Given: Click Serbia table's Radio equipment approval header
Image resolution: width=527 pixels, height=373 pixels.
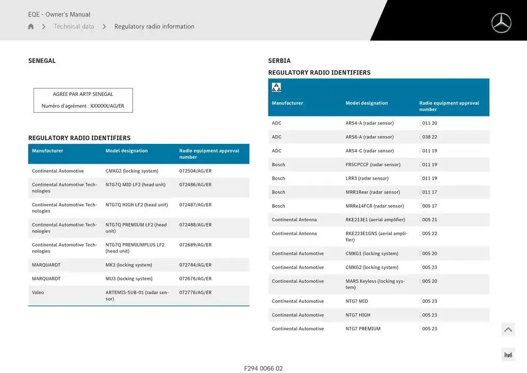Looking at the screenshot, I should point(449,106).
